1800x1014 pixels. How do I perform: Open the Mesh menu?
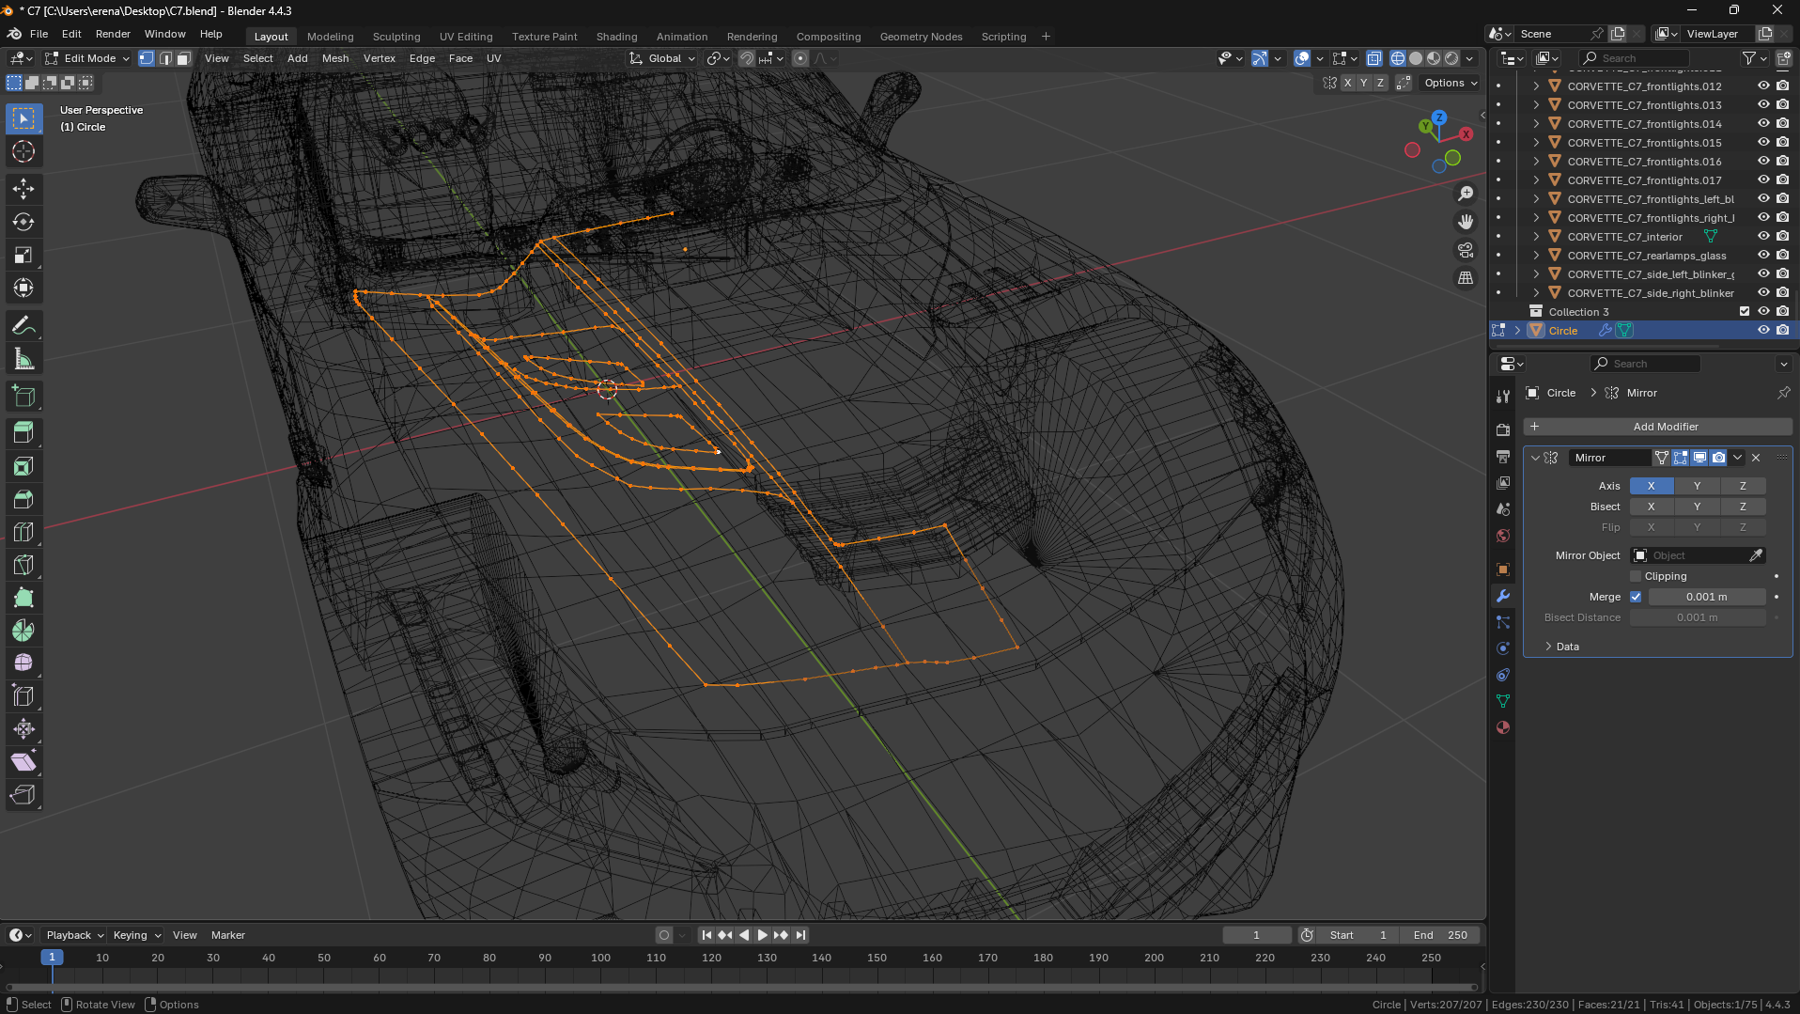(334, 58)
